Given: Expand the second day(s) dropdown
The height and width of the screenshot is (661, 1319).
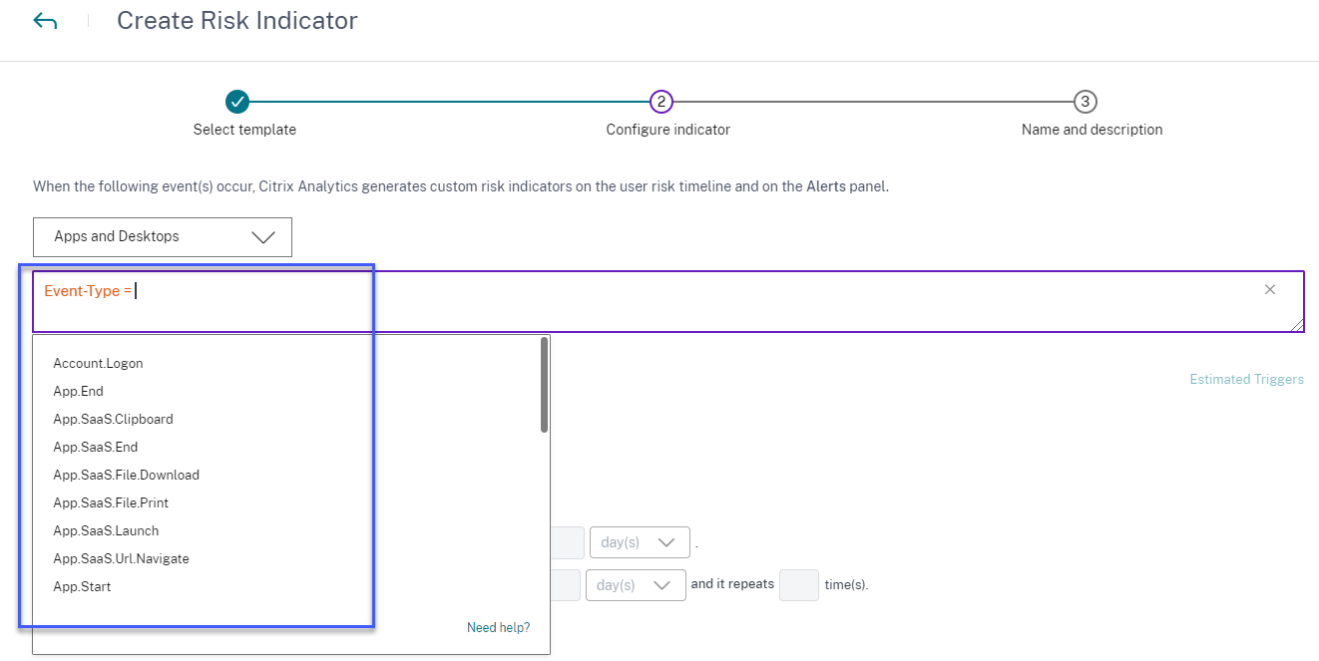Looking at the screenshot, I should coord(636,585).
